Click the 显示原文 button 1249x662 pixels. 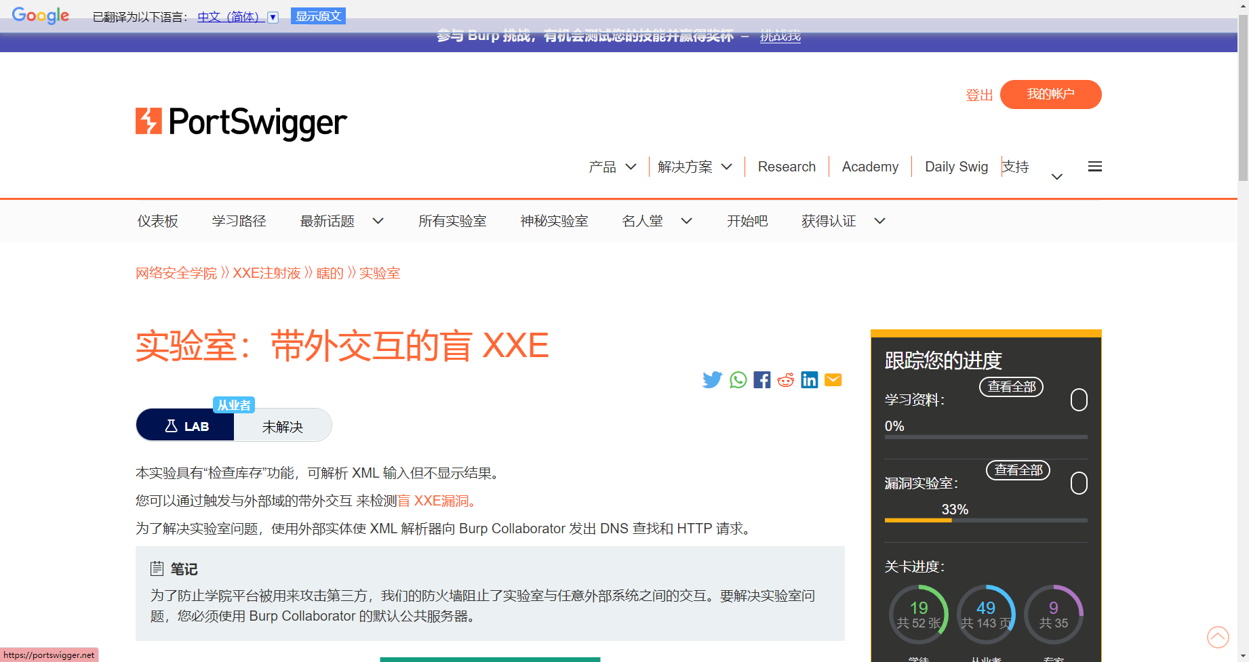click(318, 16)
